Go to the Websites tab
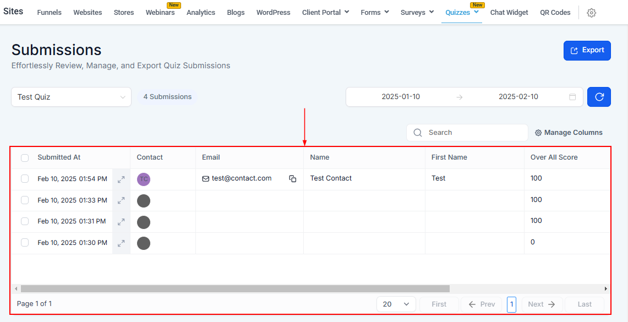The image size is (628, 322). click(x=88, y=13)
